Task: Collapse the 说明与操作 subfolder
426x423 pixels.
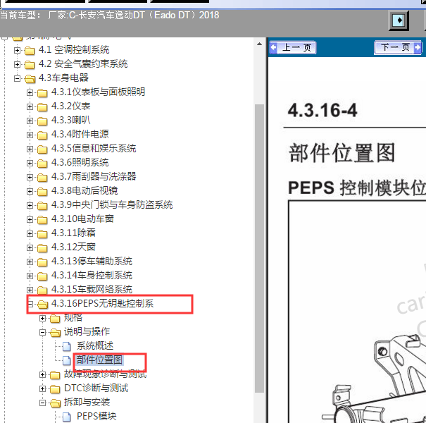Action: tap(43, 333)
